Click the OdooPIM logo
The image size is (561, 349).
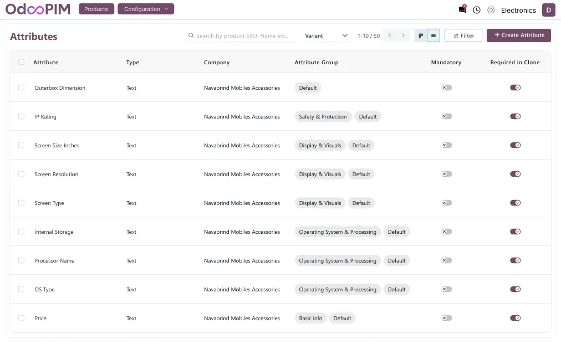pos(38,9)
